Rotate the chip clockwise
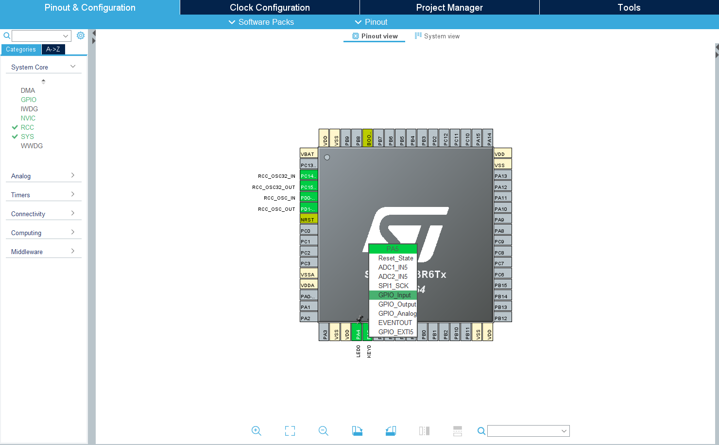Screen dimensions: 719x445 pos(357,431)
